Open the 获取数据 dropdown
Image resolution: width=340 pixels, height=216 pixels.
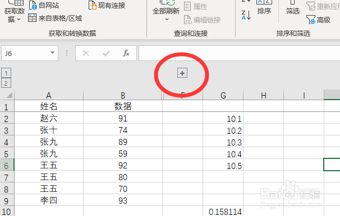[x=15, y=12]
